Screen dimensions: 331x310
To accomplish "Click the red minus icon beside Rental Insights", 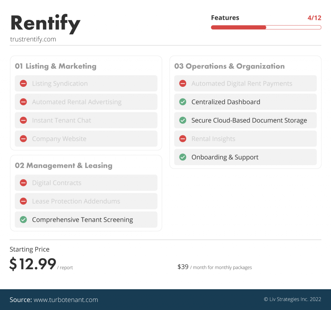I will [183, 139].
